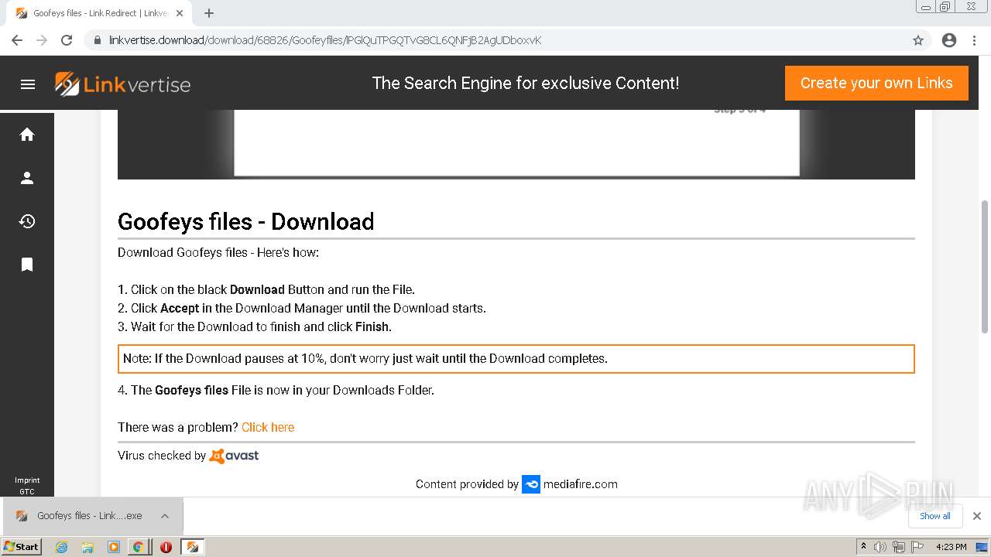
Task: Click the address bar URL
Action: coord(325,40)
